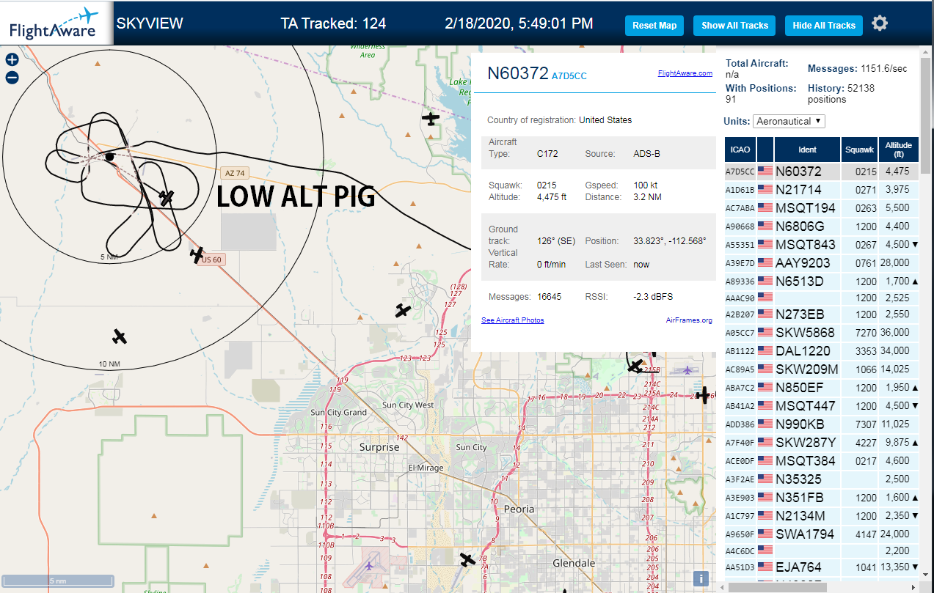Click airport icon southwest of Glendale
This screenshot has width=934, height=593.
(368, 565)
